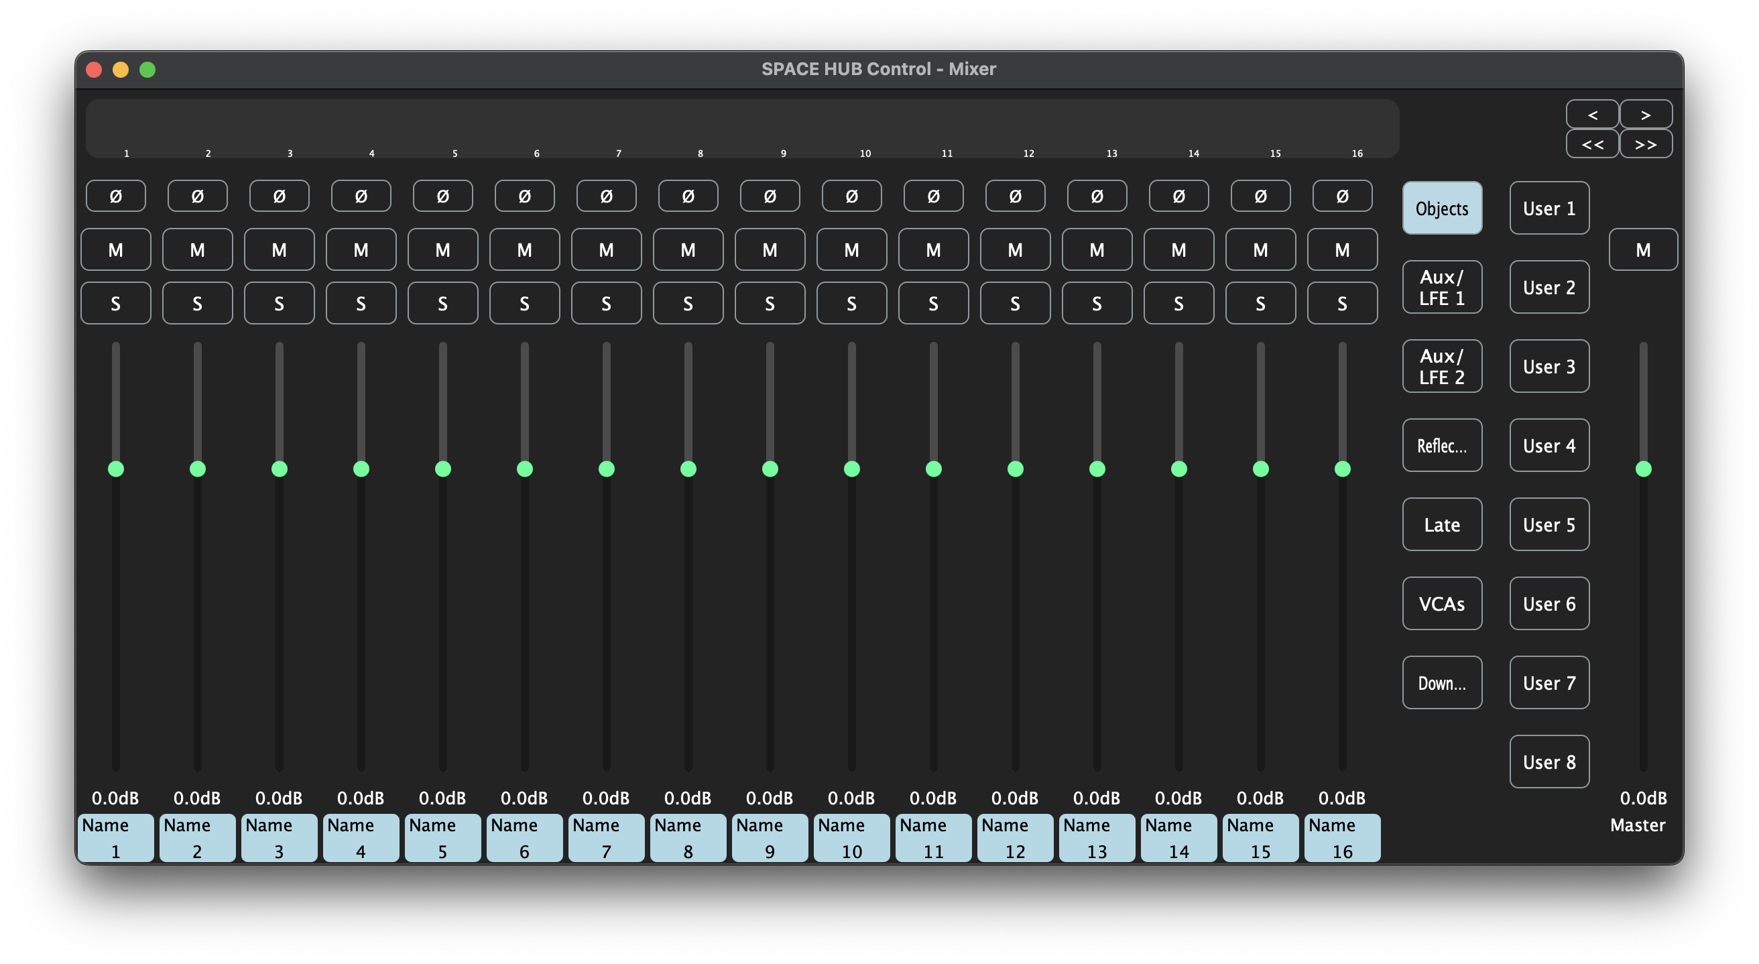Switch to the VCAs view

1441,603
